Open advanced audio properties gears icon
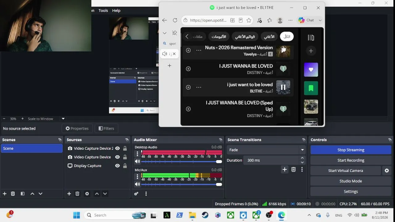Viewport: 395px width, 222px height. pos(136,194)
